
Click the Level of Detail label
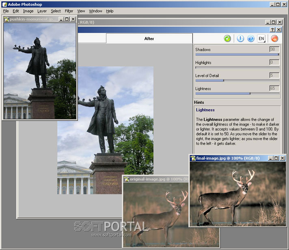[x=207, y=76]
